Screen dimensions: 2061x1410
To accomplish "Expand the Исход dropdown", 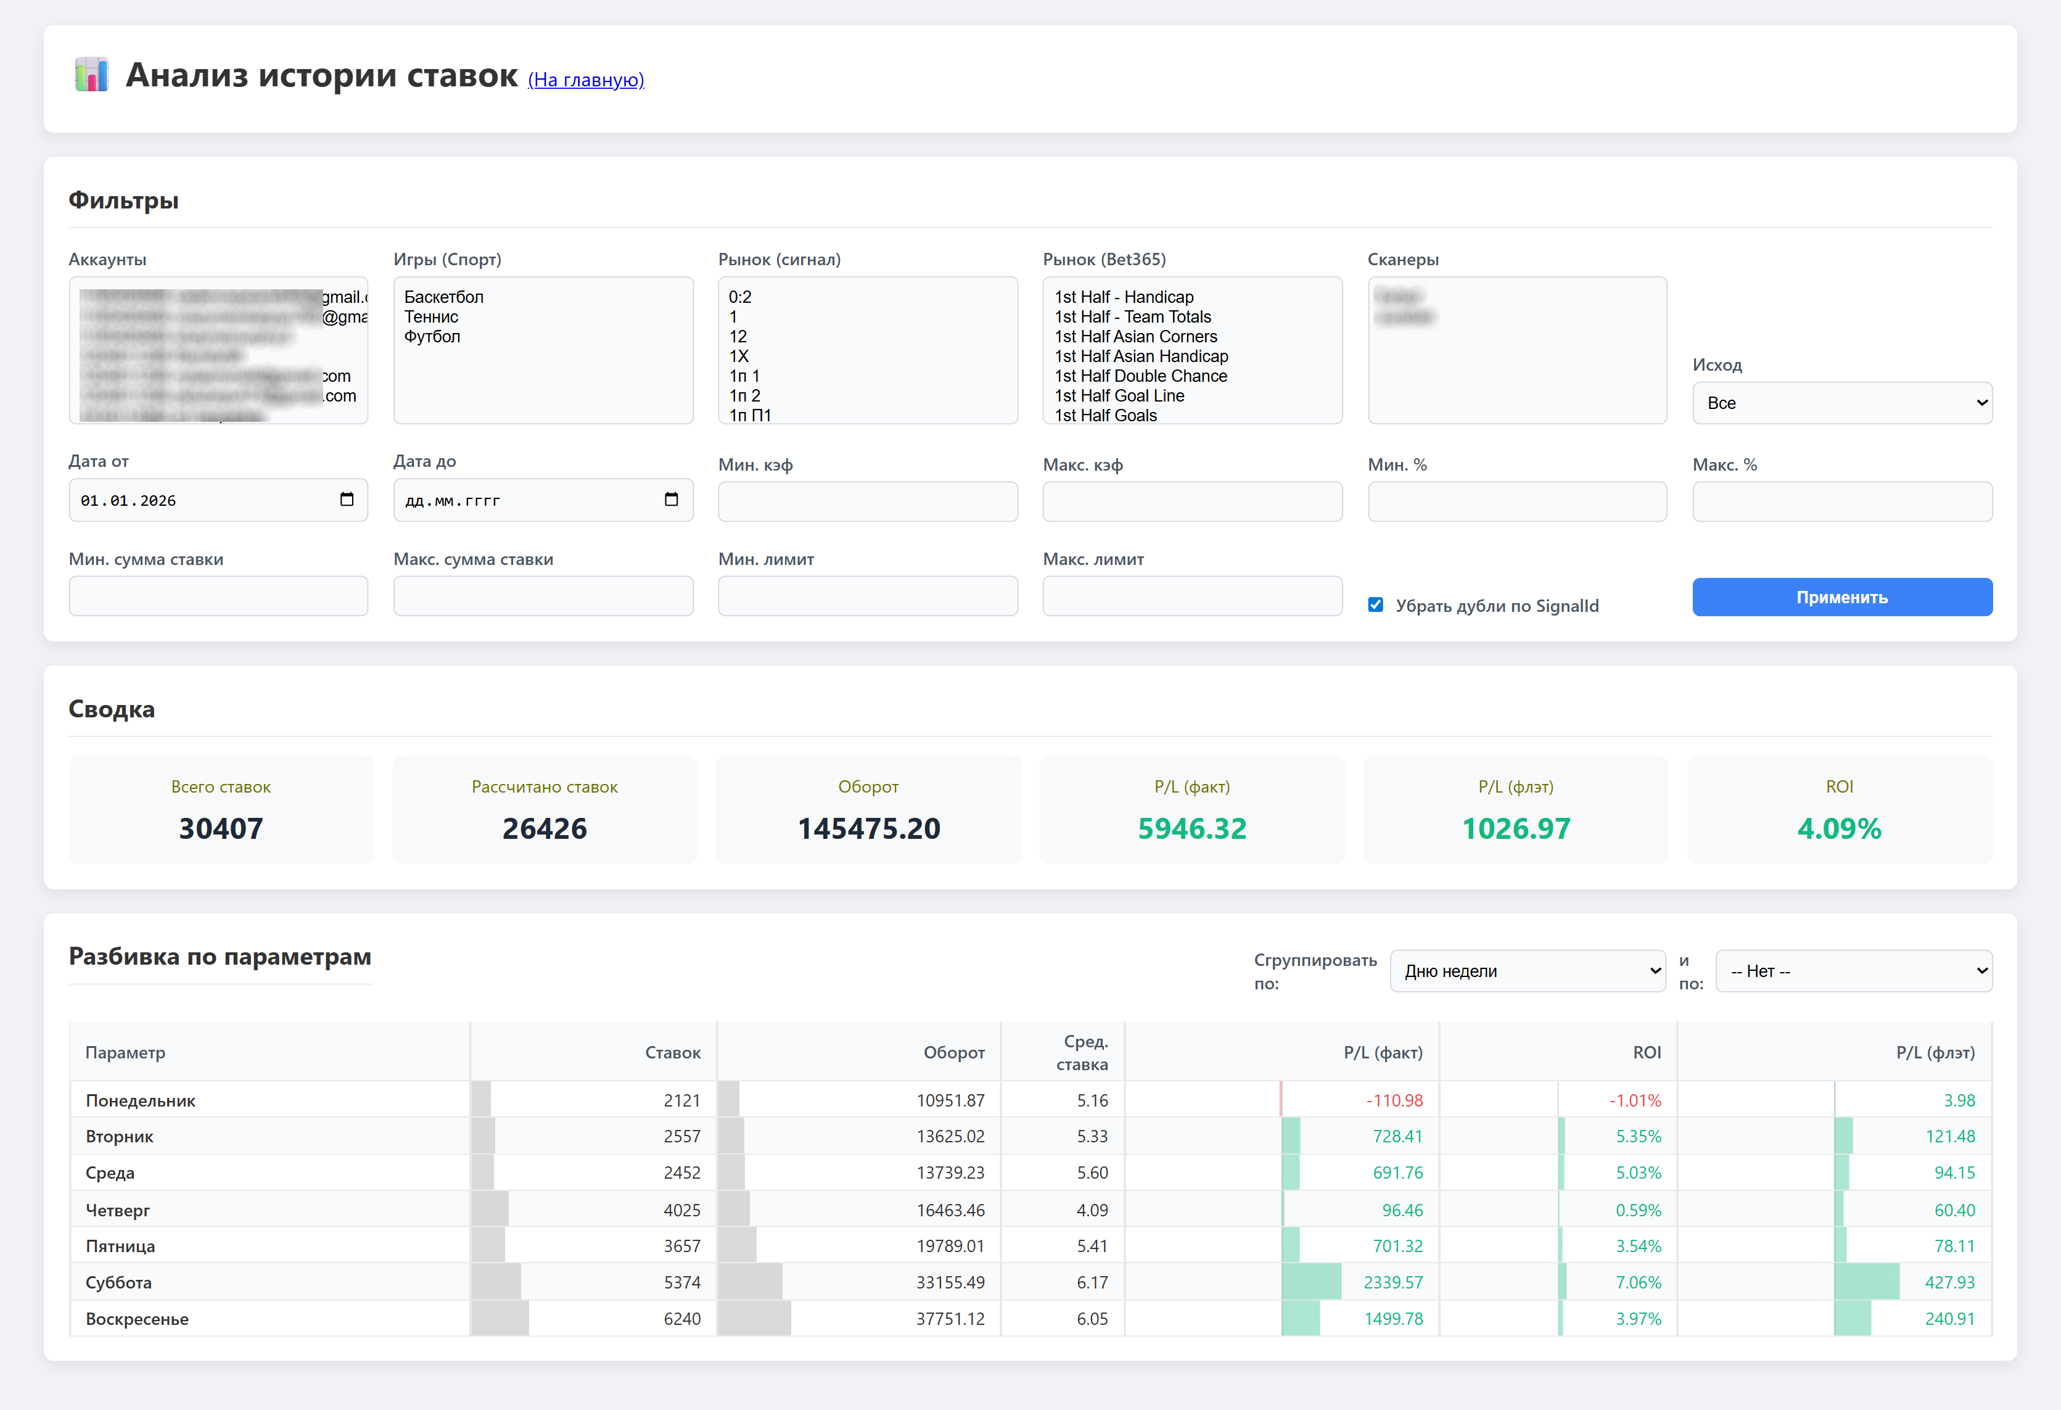I will (1842, 403).
